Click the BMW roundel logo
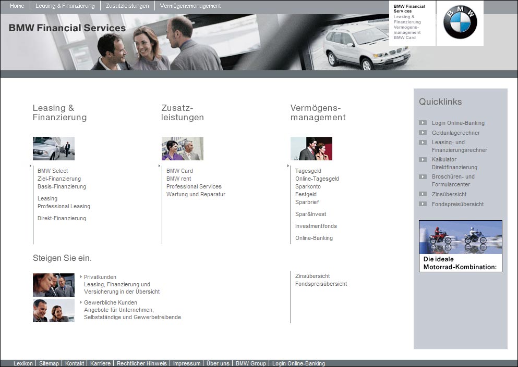518x367 pixels. pyautogui.click(x=460, y=23)
